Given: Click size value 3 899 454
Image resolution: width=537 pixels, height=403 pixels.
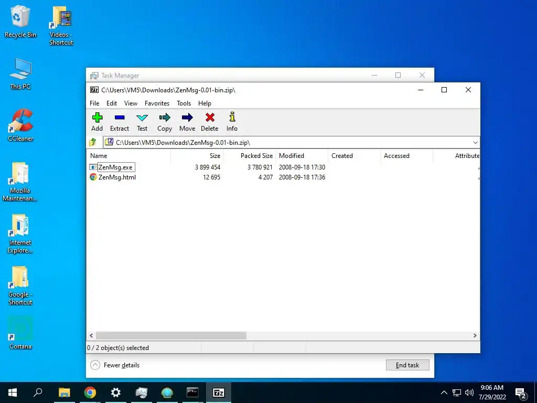Looking at the screenshot, I should click(208, 167).
